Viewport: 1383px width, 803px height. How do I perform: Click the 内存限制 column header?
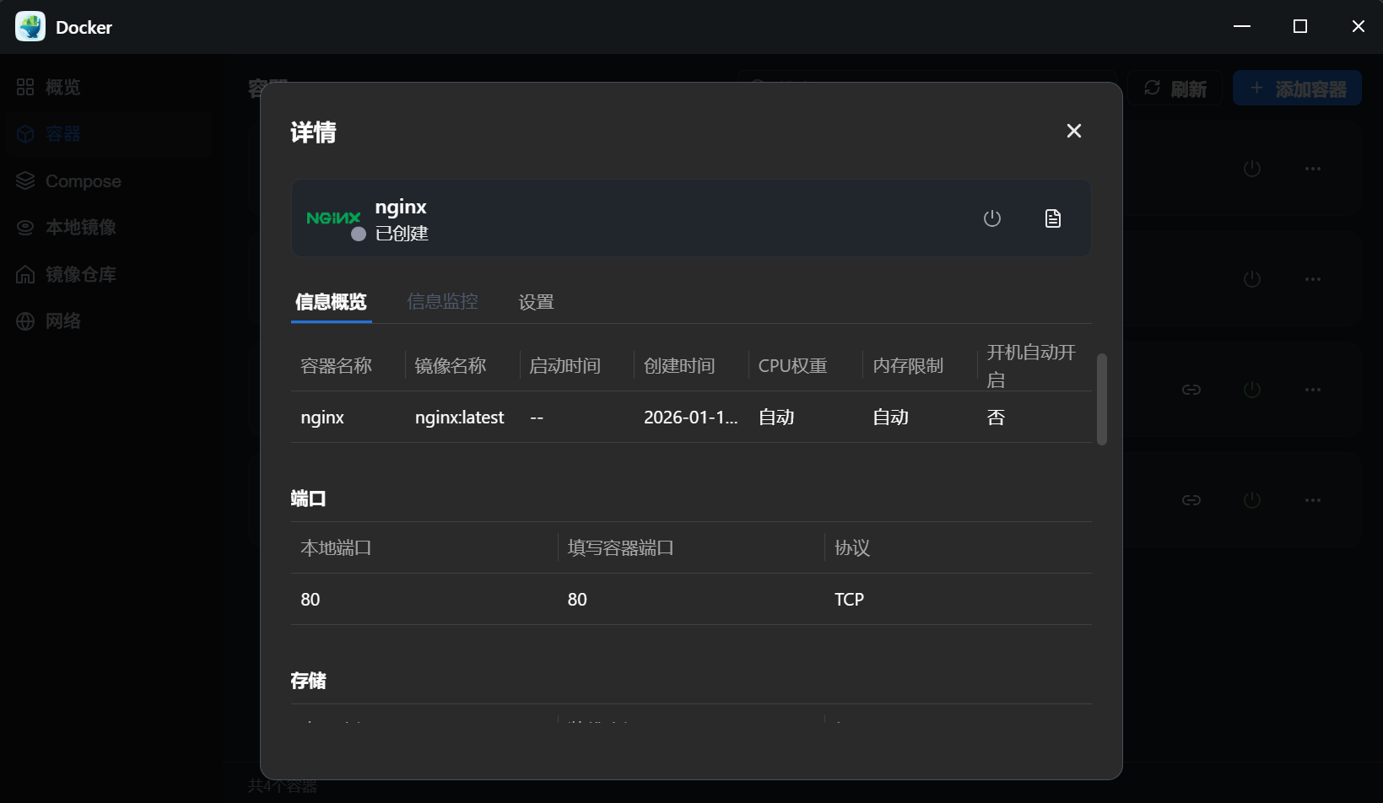(x=908, y=365)
